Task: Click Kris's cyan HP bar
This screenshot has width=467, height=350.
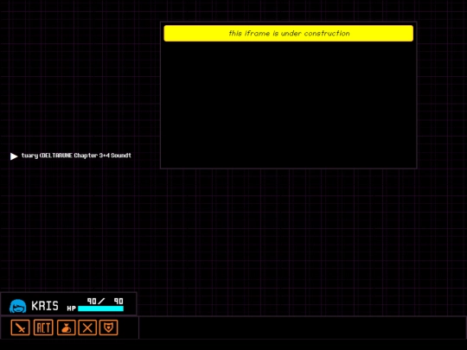Action: coord(100,309)
